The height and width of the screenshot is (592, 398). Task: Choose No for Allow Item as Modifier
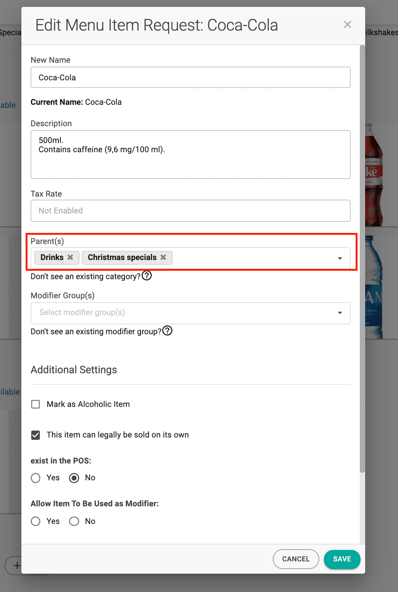(x=74, y=521)
